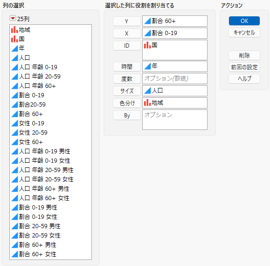Select the 地域 nominal column in the list
The width and height of the screenshot is (270, 266).
point(50,30)
